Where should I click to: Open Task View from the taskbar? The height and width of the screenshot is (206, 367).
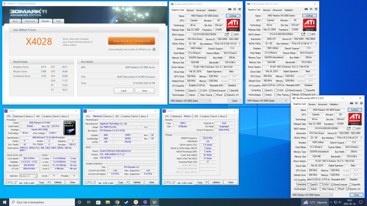(89, 202)
